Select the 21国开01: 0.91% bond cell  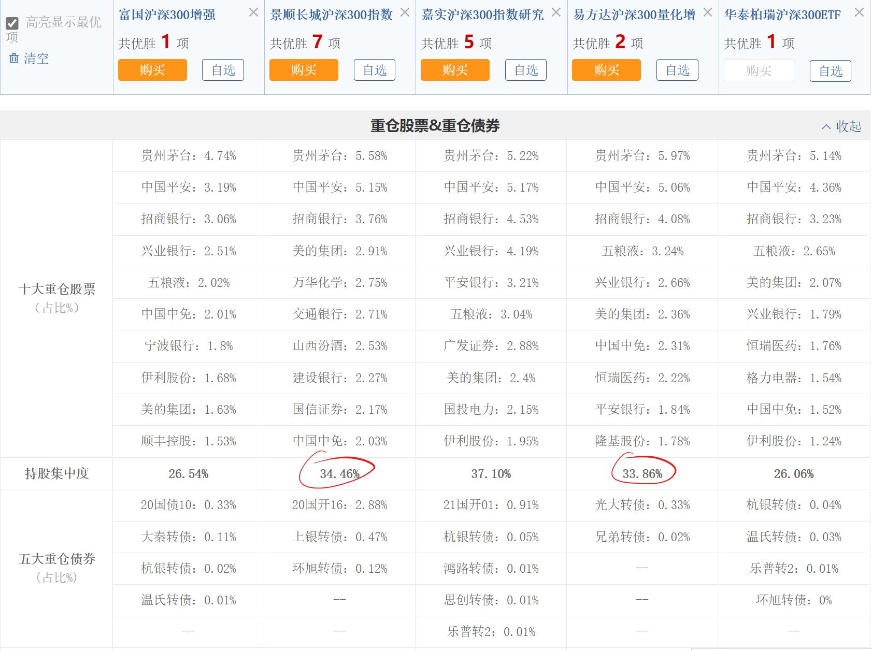point(491,505)
